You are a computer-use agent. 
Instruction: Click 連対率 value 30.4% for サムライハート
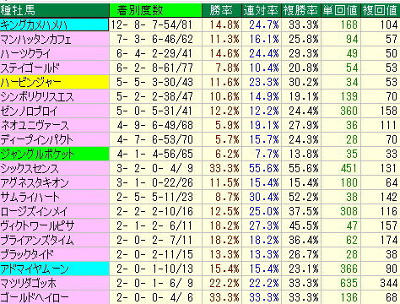[264, 197]
